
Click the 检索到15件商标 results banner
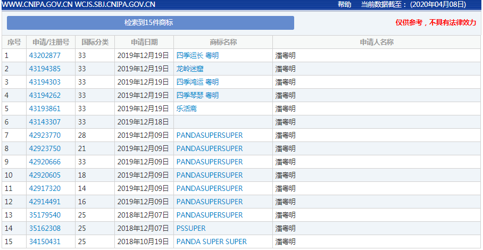click(x=151, y=23)
